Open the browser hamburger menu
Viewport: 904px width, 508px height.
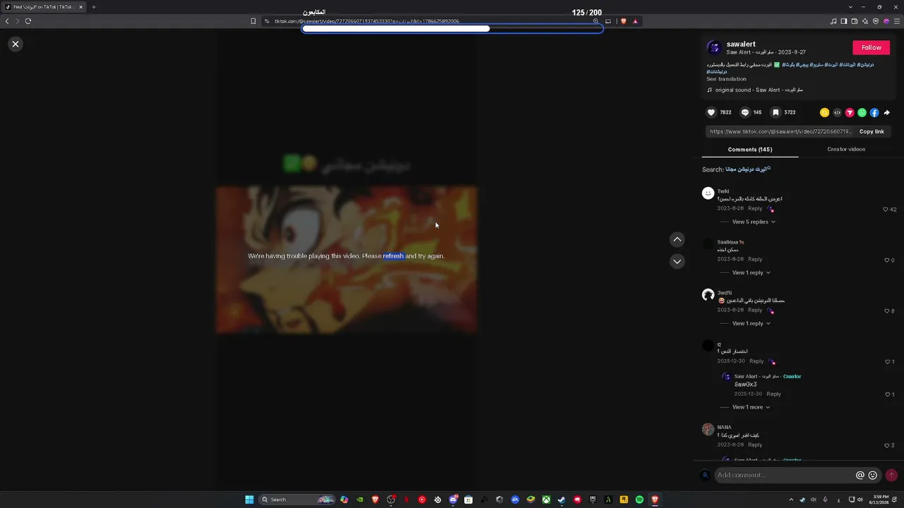[897, 21]
